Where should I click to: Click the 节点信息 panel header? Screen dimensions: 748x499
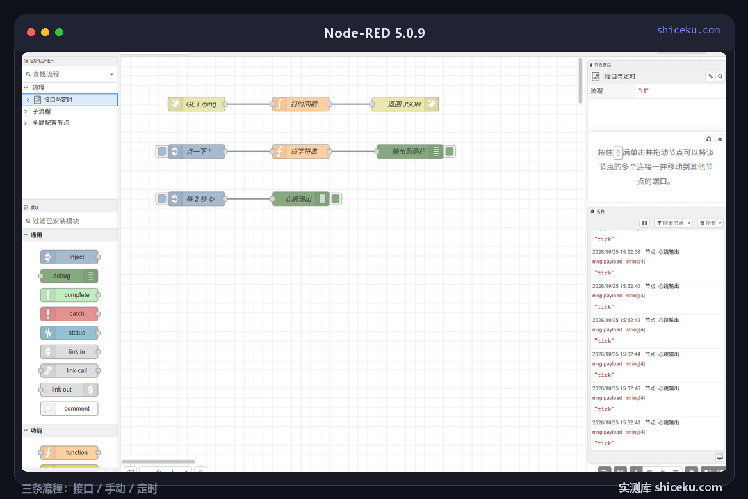[657, 65]
